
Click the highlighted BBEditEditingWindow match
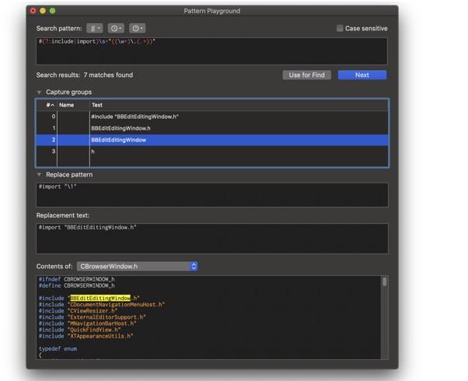tap(100, 298)
